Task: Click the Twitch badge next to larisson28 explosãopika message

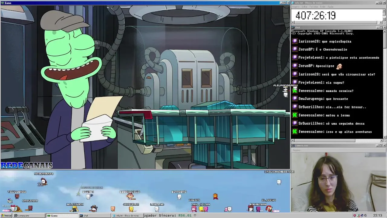Action: pos(295,41)
